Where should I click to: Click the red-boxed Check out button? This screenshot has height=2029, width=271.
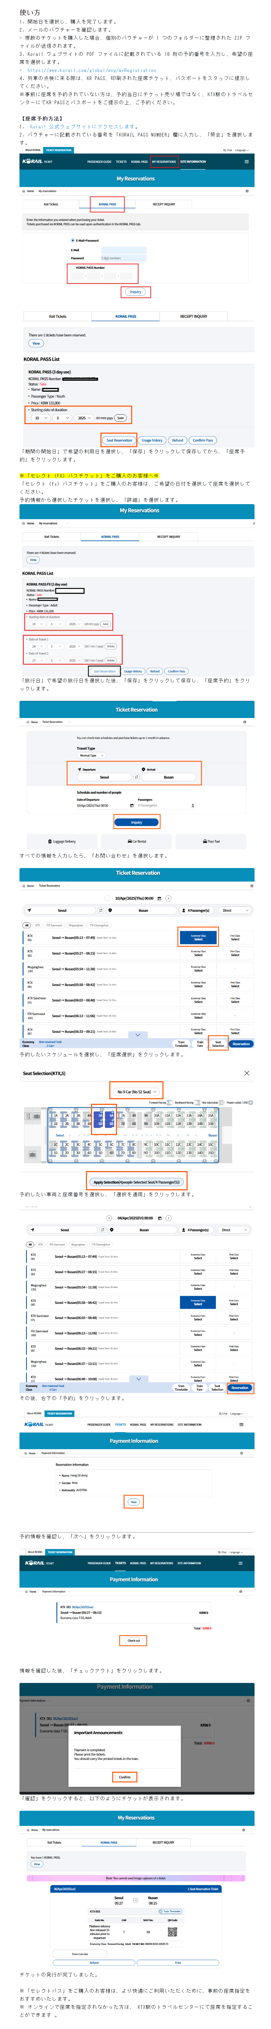pyautogui.click(x=134, y=1641)
